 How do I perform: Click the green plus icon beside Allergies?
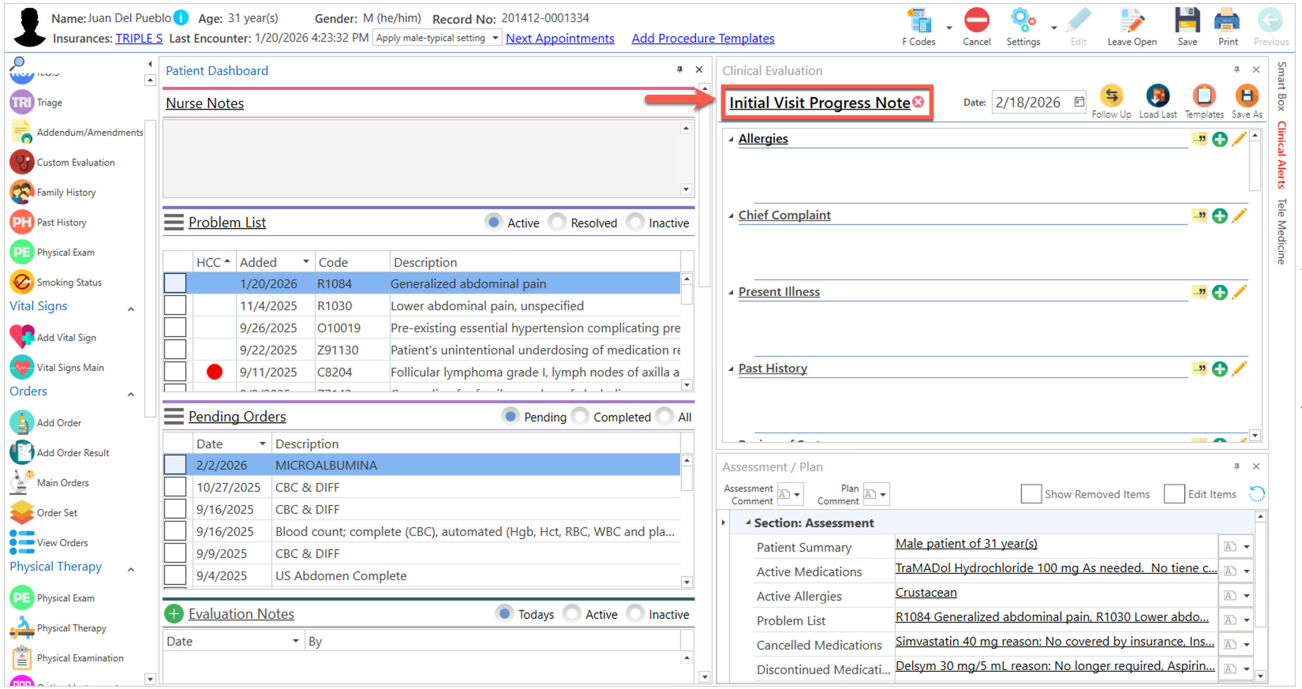point(1219,139)
